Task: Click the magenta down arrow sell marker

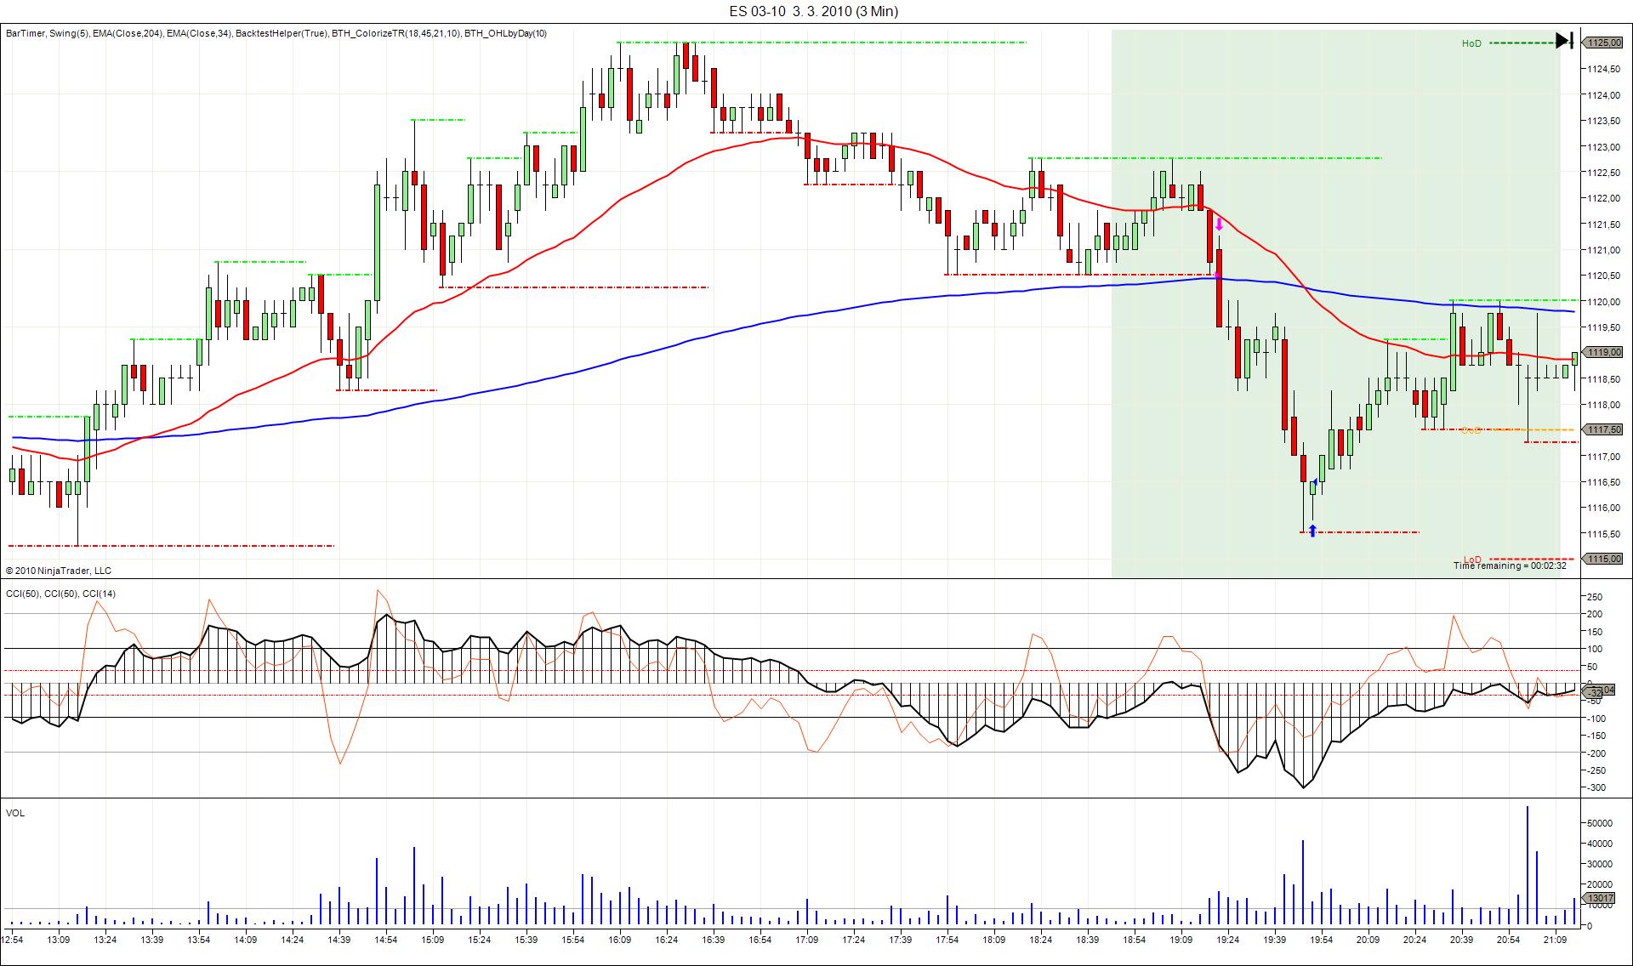Action: pos(1219,224)
